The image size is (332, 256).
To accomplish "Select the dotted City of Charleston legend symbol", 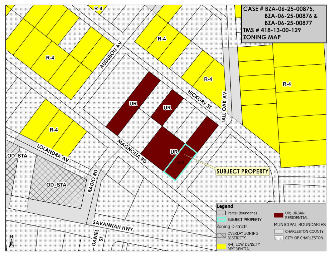I will tap(279, 238).
